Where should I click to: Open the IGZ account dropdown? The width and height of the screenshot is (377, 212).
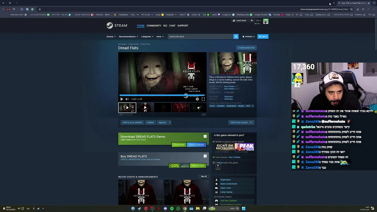(258, 21)
